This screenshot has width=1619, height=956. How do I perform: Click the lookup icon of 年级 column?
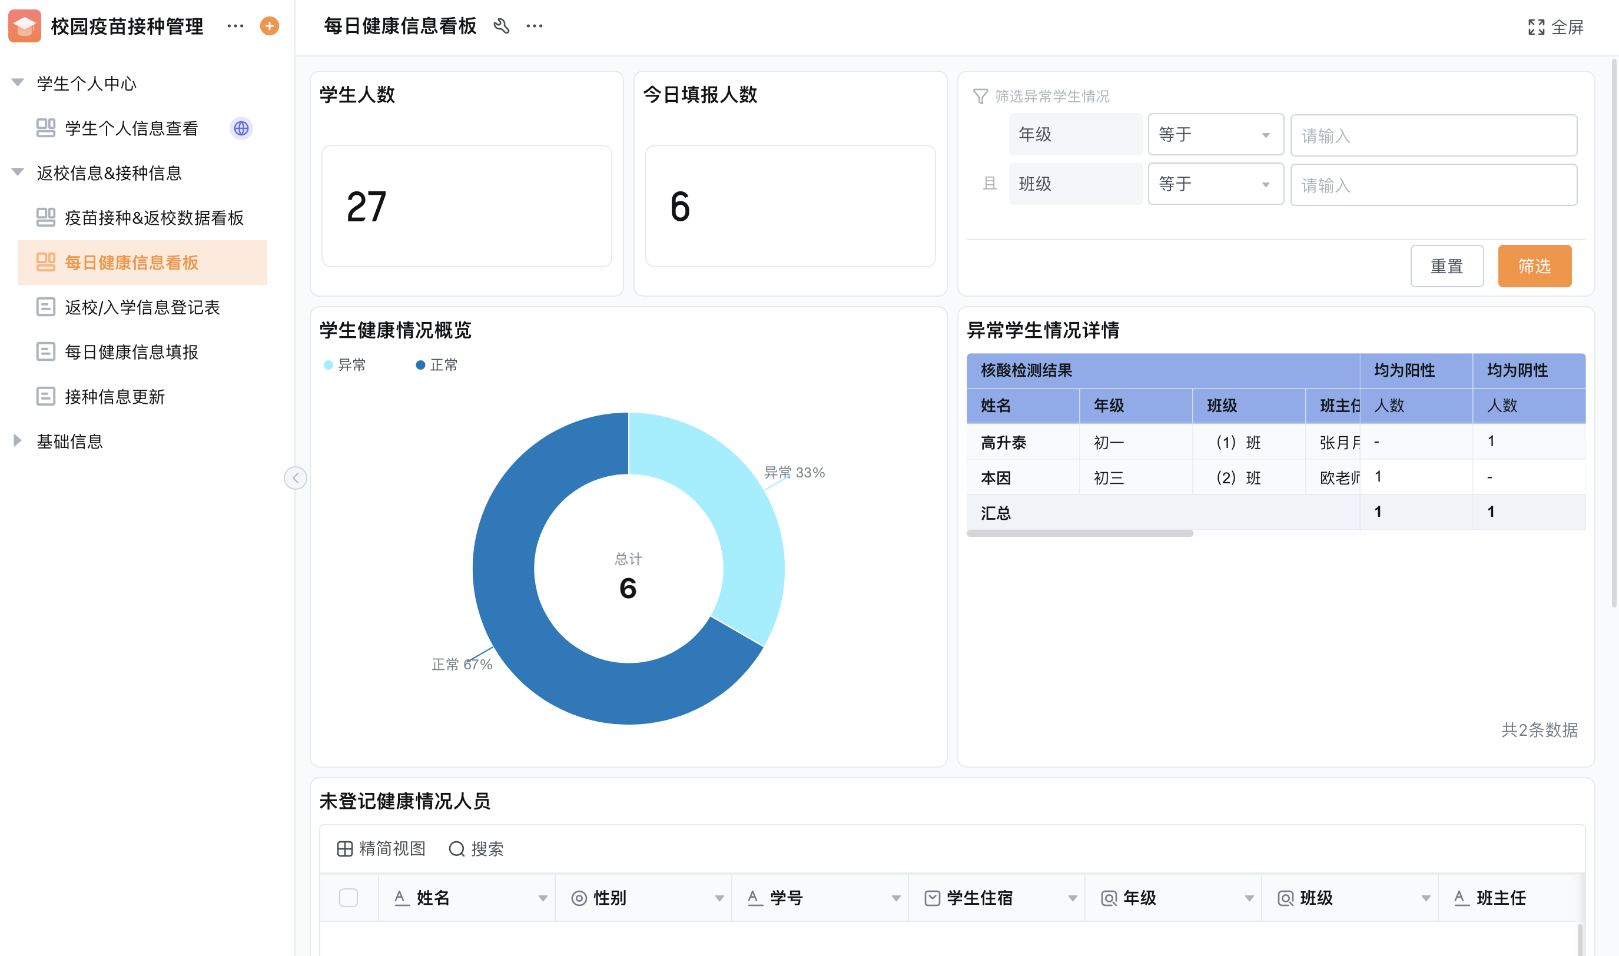[1109, 898]
